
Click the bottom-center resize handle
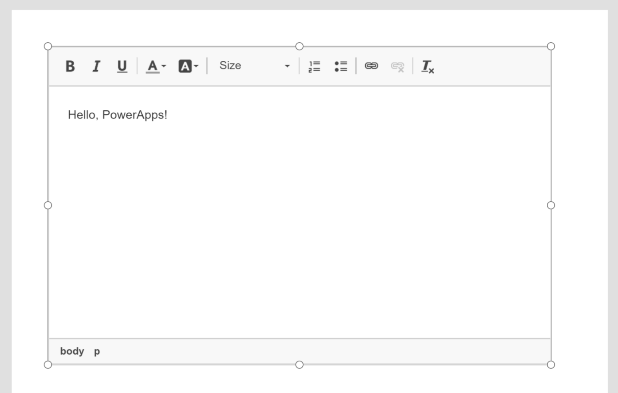(x=299, y=365)
